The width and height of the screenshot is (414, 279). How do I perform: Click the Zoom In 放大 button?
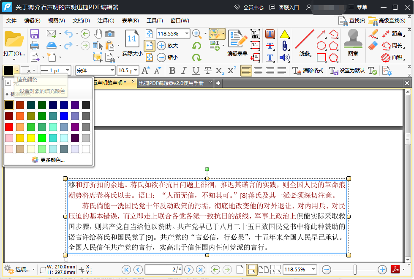pos(167,46)
